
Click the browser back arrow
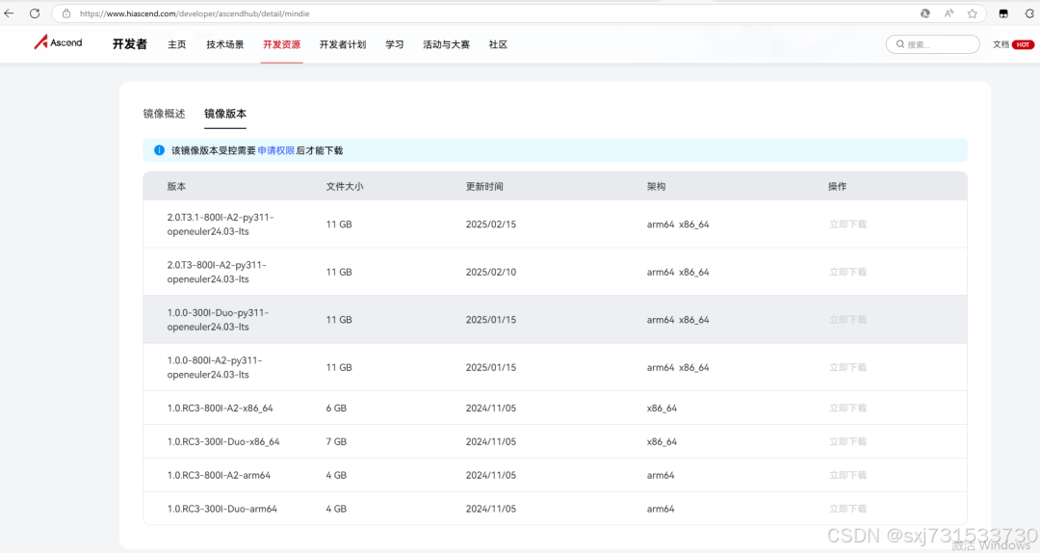click(x=10, y=13)
